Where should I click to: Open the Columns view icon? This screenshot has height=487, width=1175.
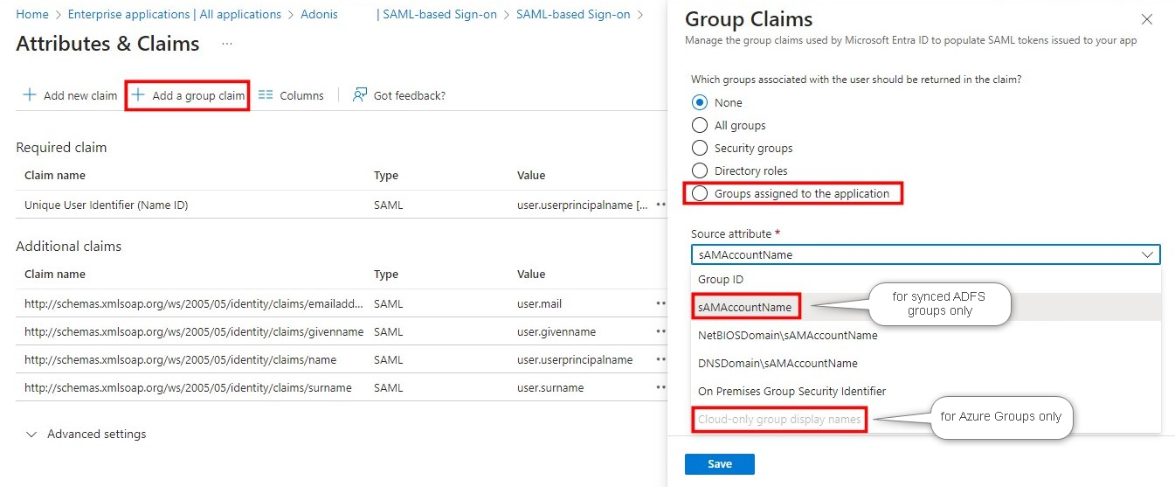tap(266, 95)
